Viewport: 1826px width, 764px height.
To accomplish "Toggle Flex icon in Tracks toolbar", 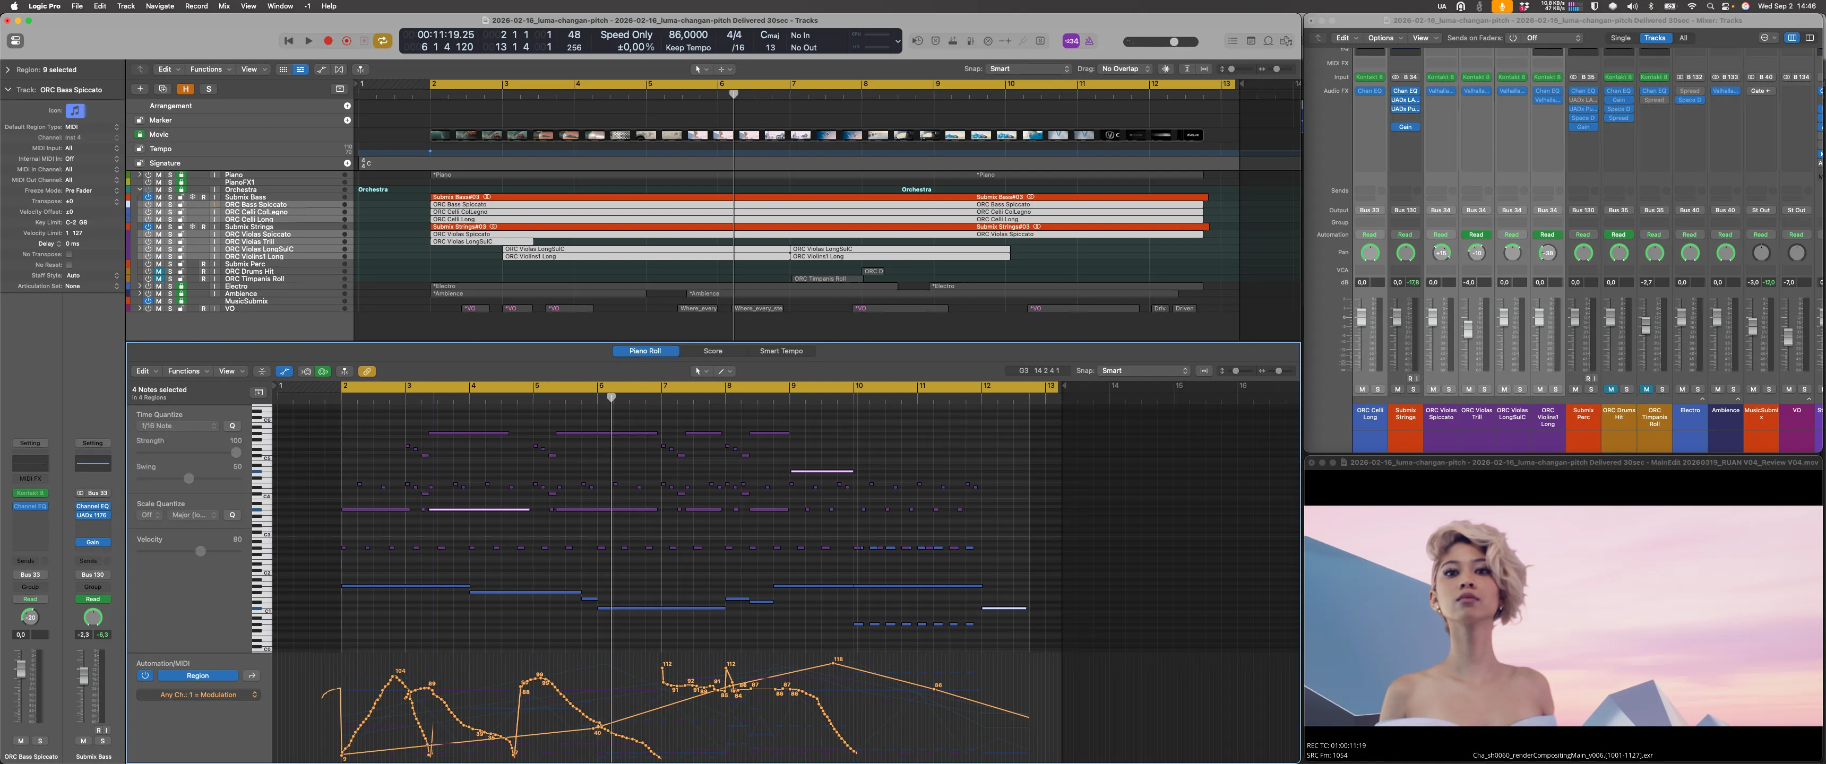I will click(x=339, y=70).
